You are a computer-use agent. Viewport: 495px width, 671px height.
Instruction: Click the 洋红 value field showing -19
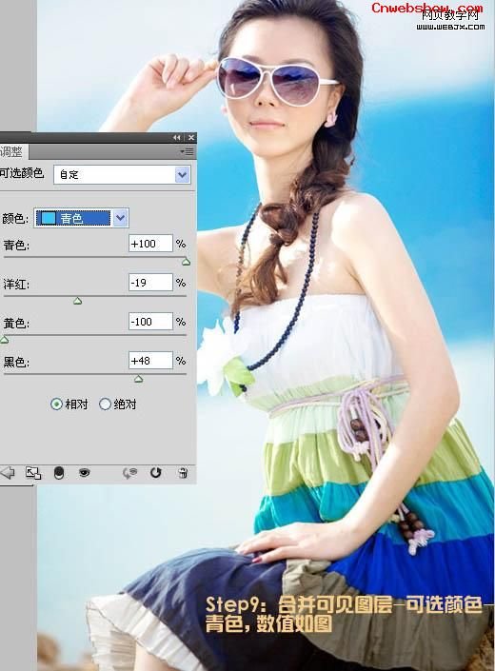pyautogui.click(x=150, y=283)
